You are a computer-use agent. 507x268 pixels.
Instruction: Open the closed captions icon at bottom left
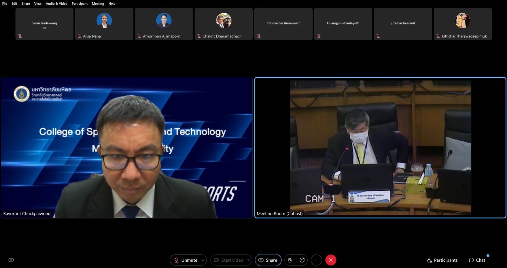point(11,260)
